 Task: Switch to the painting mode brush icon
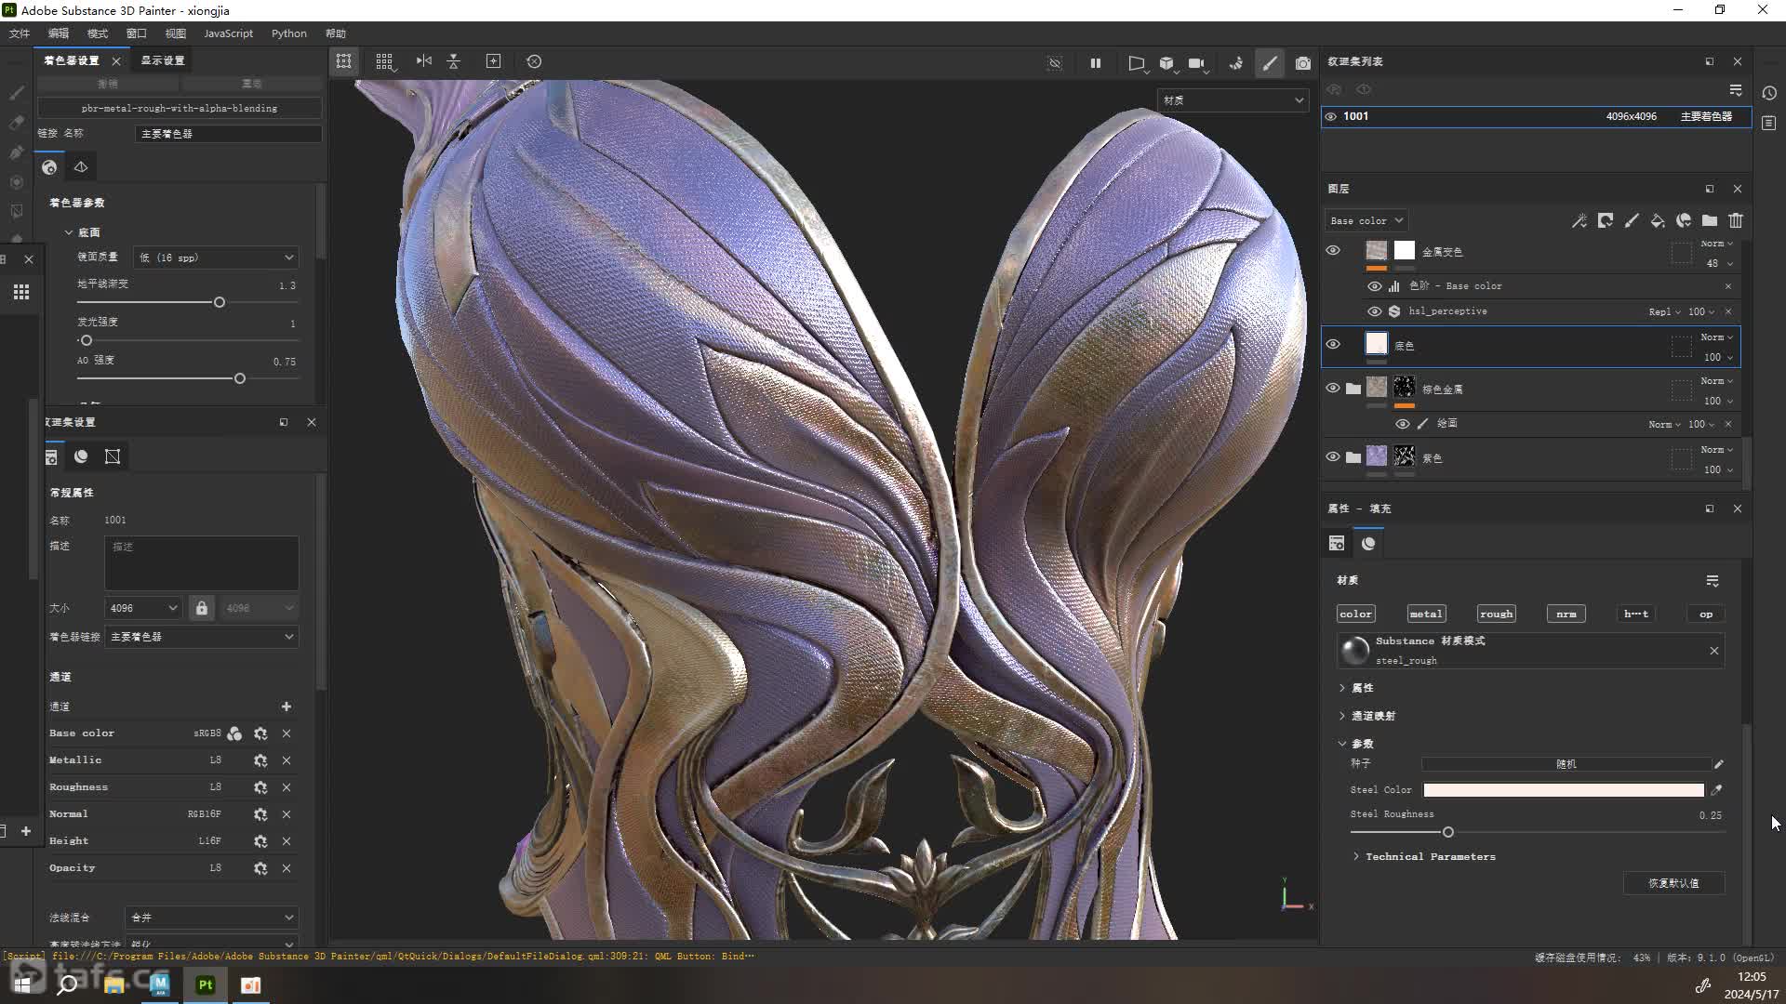[x=1270, y=63]
